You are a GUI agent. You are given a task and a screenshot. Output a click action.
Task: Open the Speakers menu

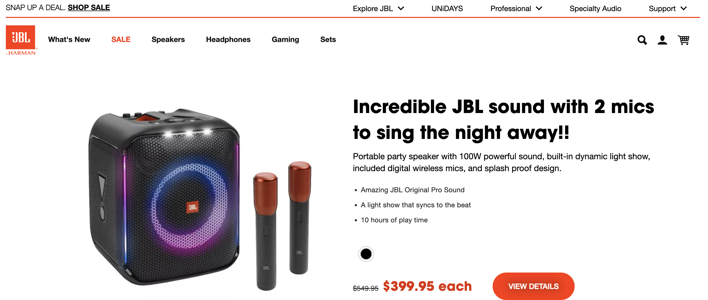pyautogui.click(x=168, y=40)
